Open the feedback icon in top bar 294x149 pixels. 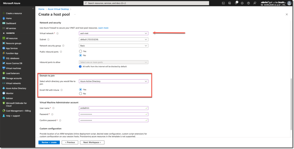[255, 3]
